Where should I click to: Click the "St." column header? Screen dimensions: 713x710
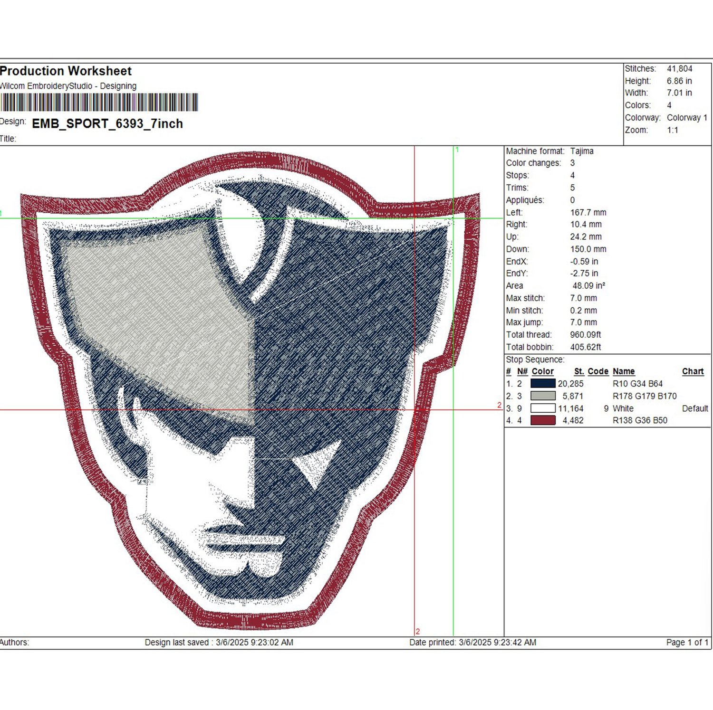tap(579, 372)
